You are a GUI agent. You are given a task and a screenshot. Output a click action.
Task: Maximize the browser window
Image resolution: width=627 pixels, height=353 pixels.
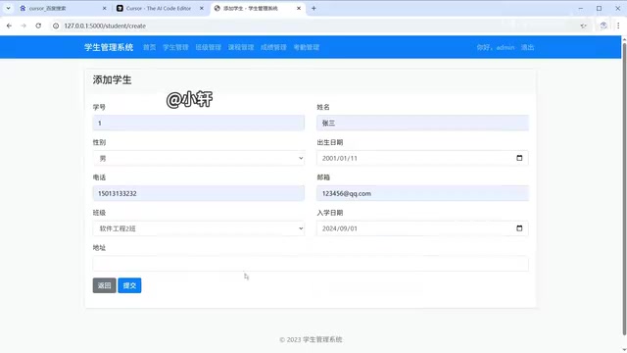599,8
